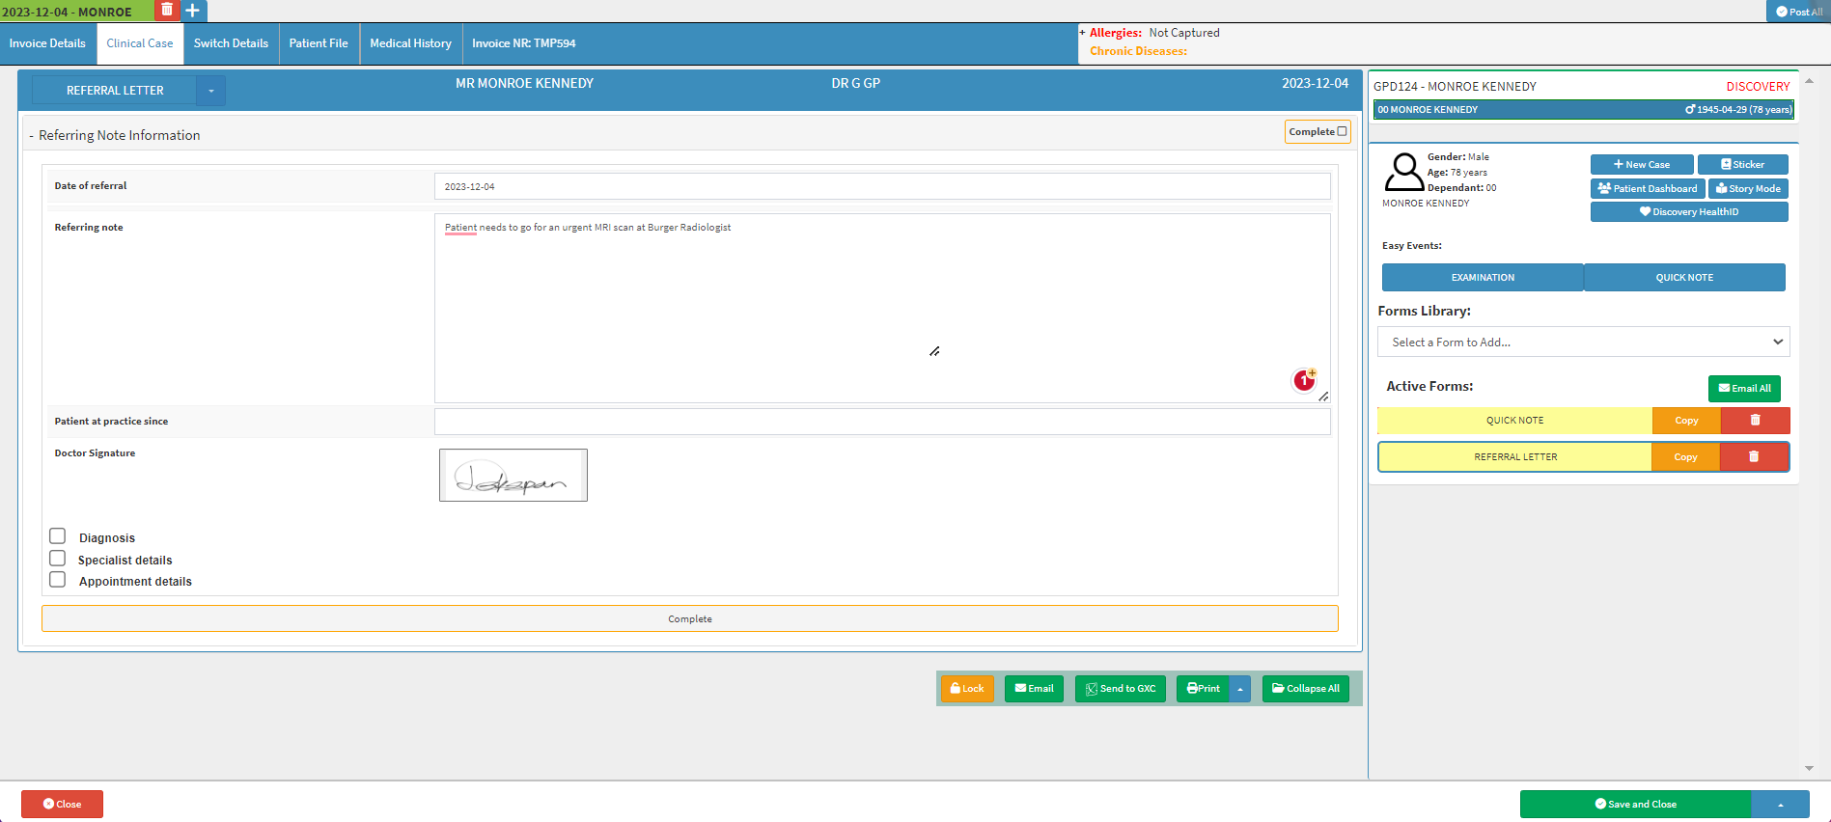Click the red notification badge in referring note
1831x822 pixels.
[x=1304, y=380]
